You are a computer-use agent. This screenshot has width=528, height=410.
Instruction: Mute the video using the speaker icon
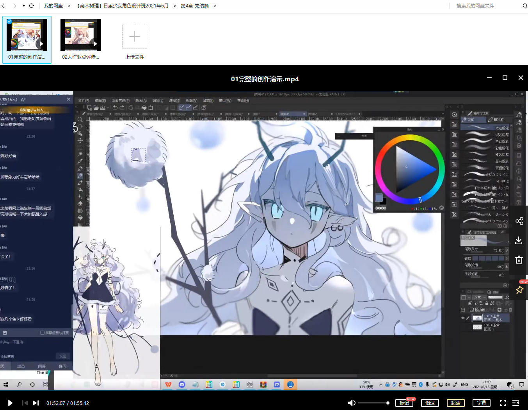point(352,403)
